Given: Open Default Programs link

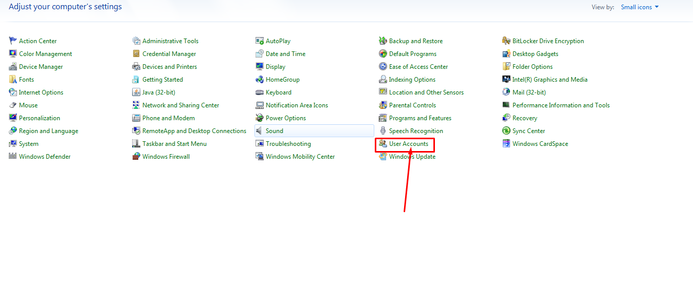Looking at the screenshot, I should [413, 54].
